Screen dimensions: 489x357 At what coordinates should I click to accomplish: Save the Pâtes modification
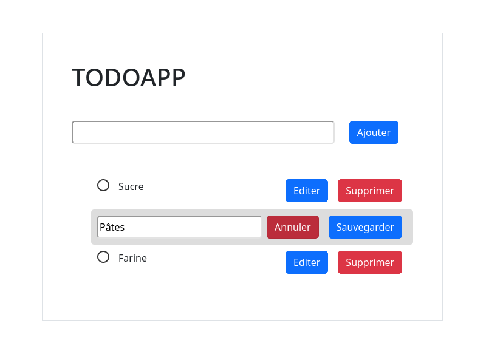click(x=365, y=227)
